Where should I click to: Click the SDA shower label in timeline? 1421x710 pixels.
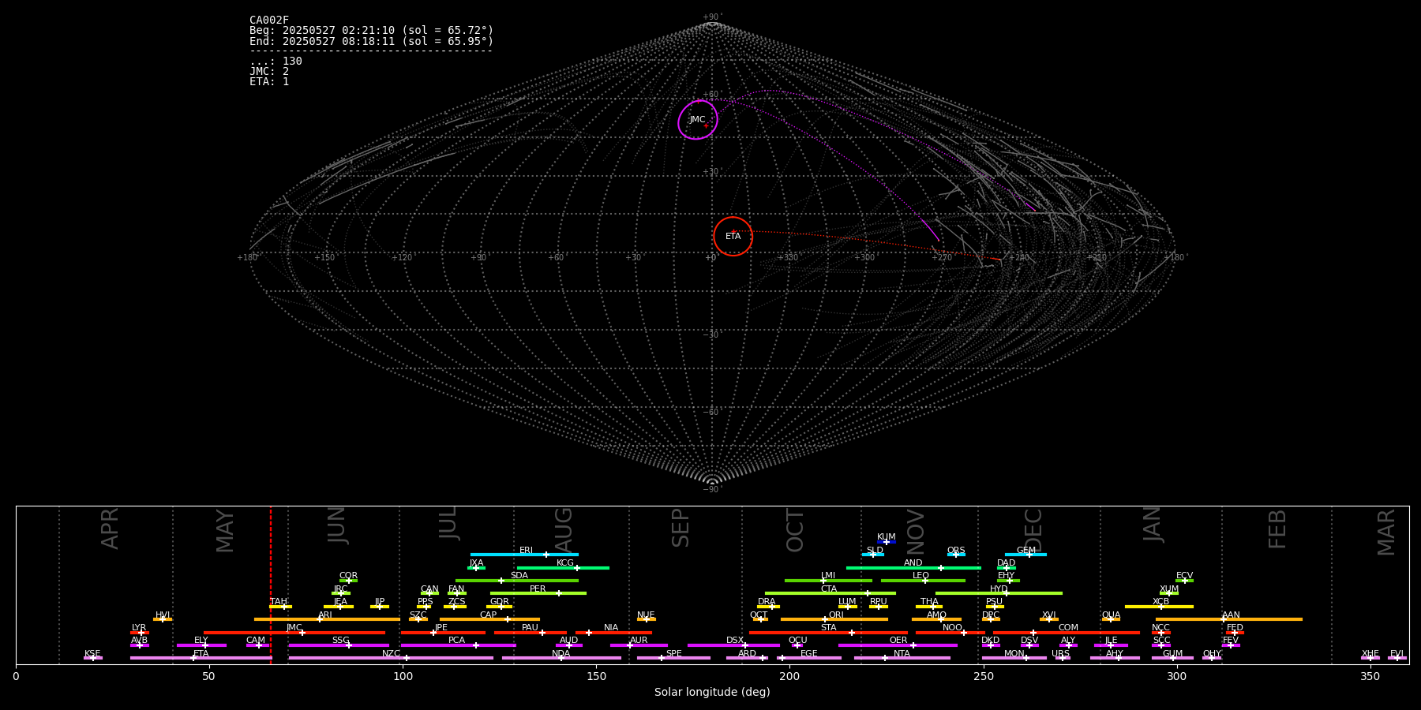tap(519, 576)
